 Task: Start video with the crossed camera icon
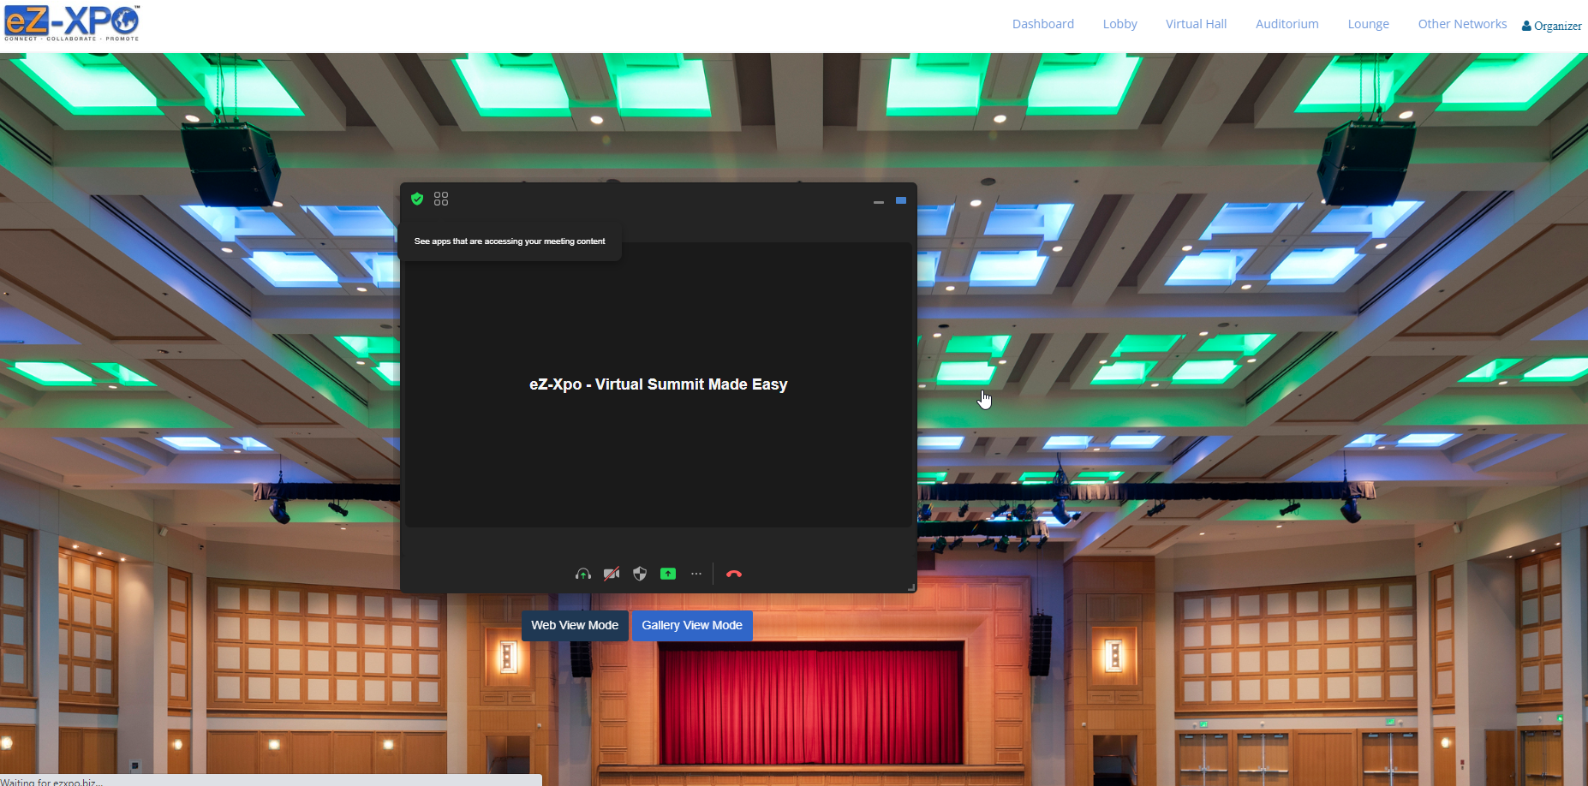(x=612, y=574)
